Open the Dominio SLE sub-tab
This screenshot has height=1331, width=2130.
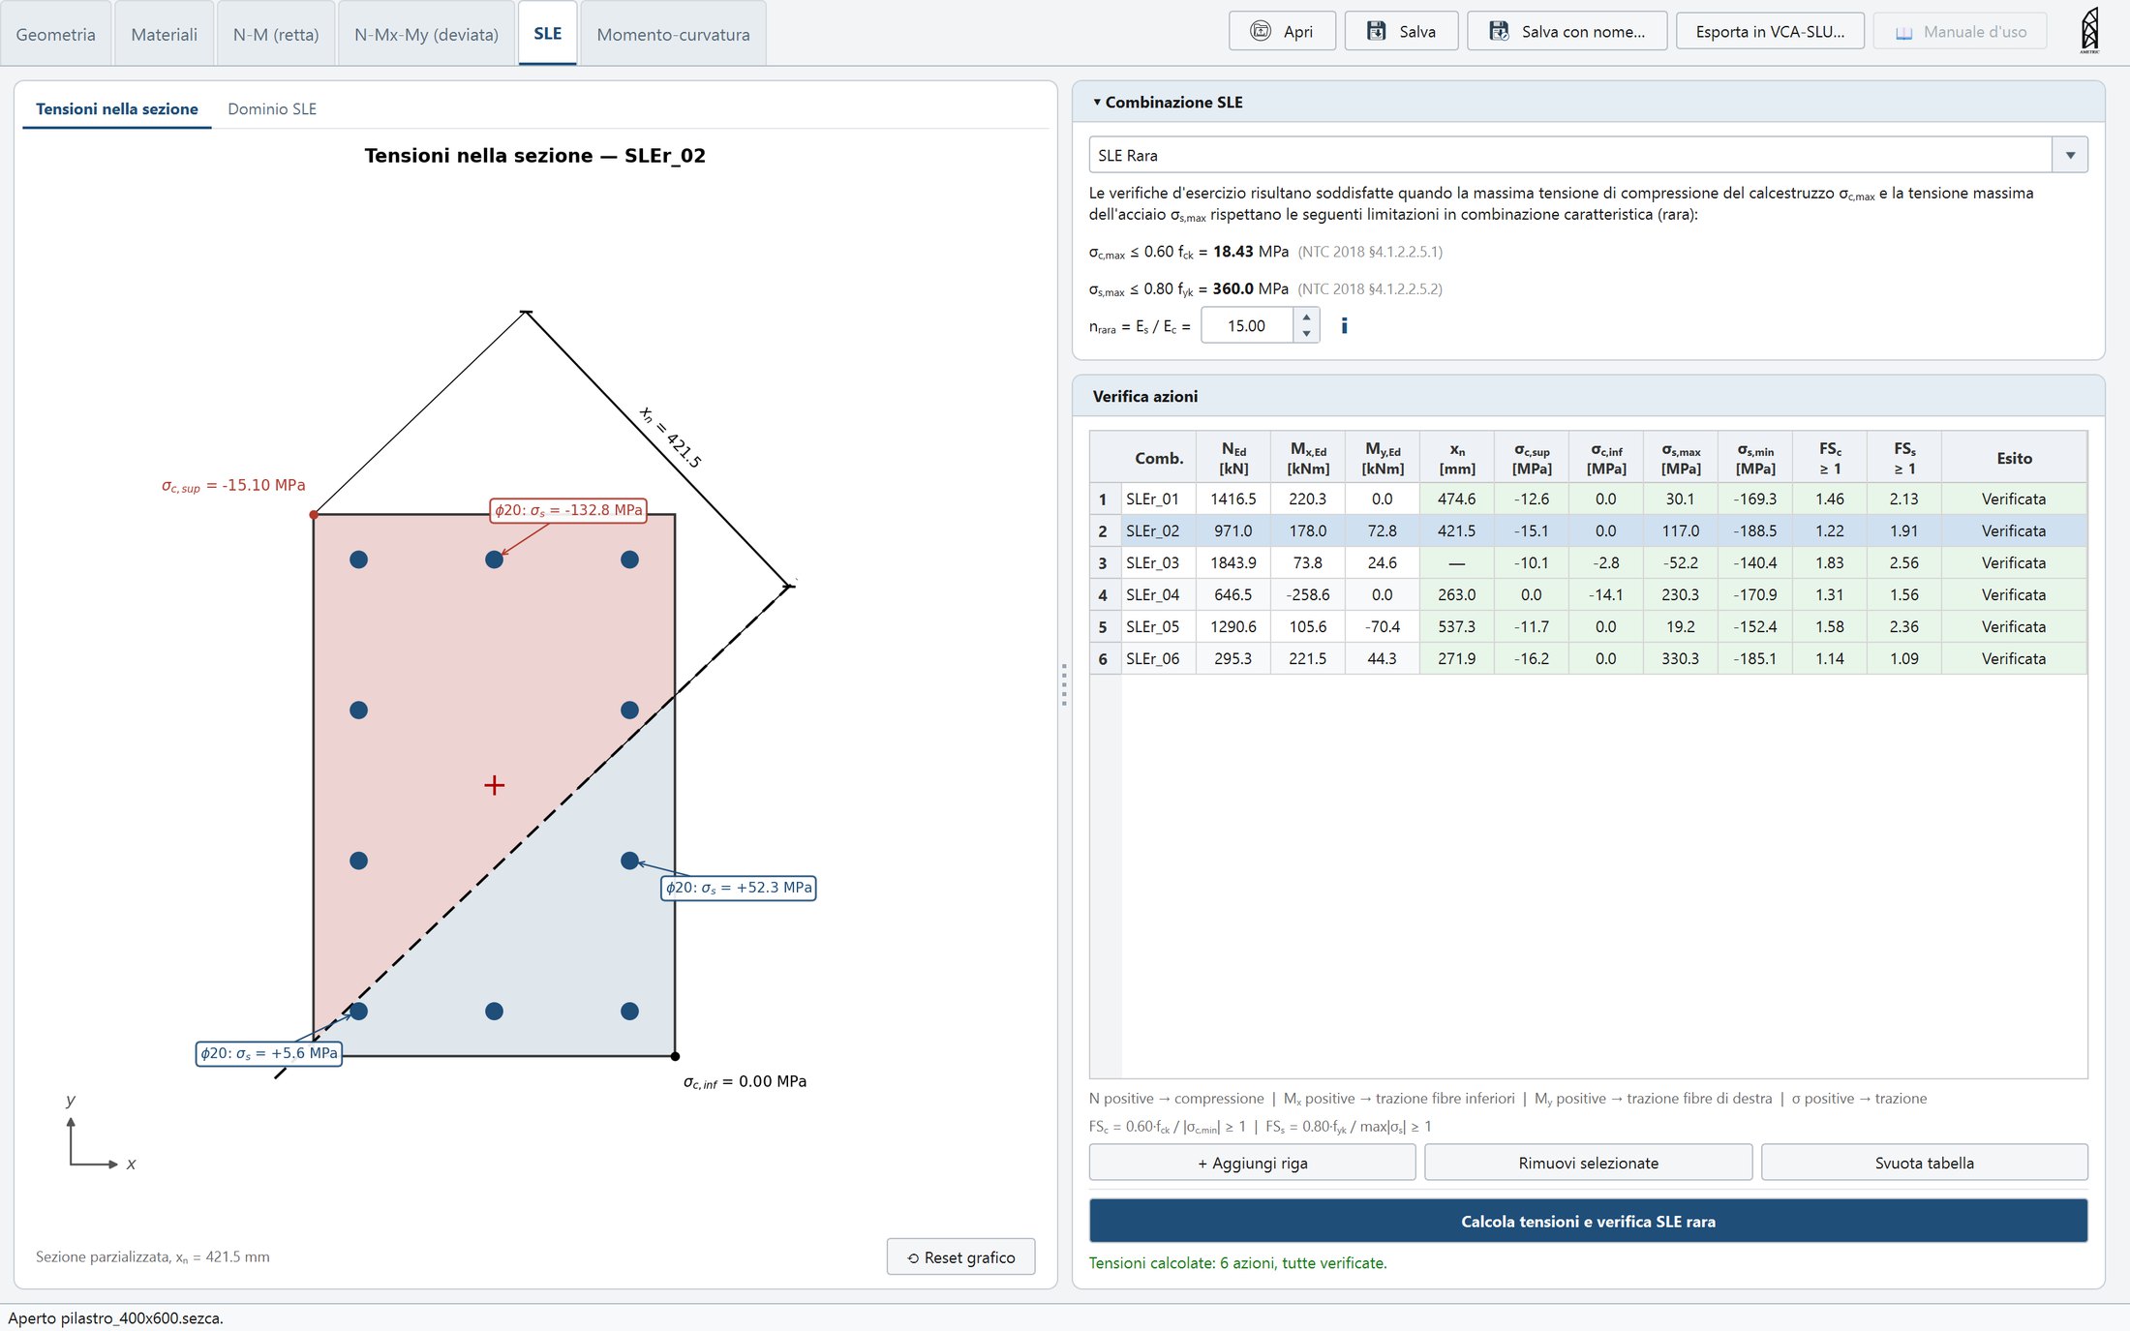coord(272,108)
